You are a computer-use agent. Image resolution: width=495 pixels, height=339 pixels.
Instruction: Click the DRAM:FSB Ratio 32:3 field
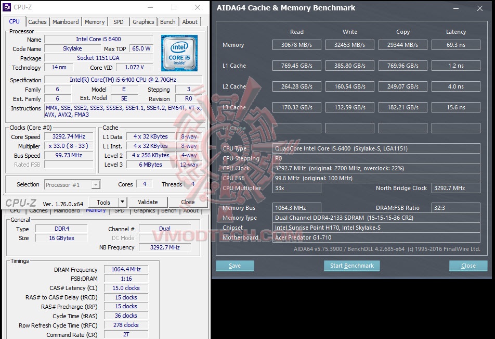pos(456,208)
